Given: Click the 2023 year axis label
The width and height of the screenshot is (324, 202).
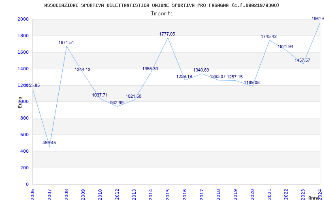Looking at the screenshot, I should 303,195.
